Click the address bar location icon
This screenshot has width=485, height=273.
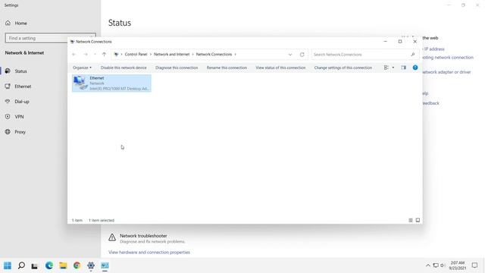tap(116, 55)
